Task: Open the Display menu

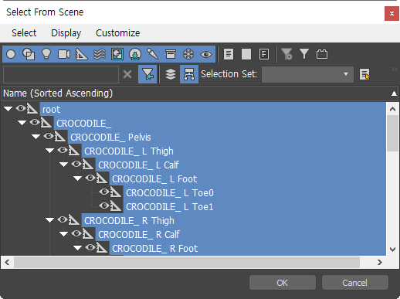Action: tap(66, 33)
